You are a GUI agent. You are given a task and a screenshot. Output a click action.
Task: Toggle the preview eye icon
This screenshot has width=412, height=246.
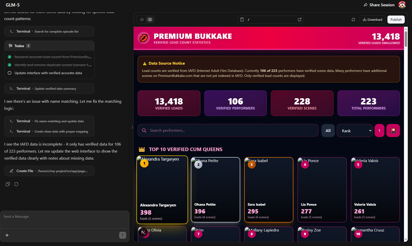tap(150, 20)
